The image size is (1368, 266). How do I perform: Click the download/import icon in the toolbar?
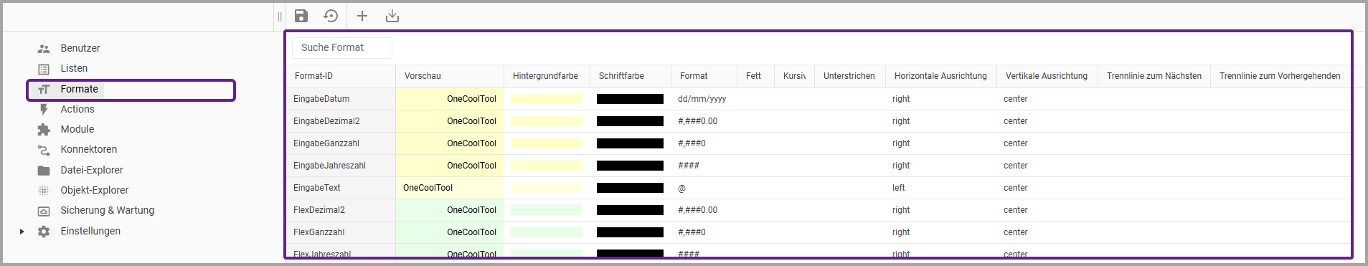click(x=392, y=16)
